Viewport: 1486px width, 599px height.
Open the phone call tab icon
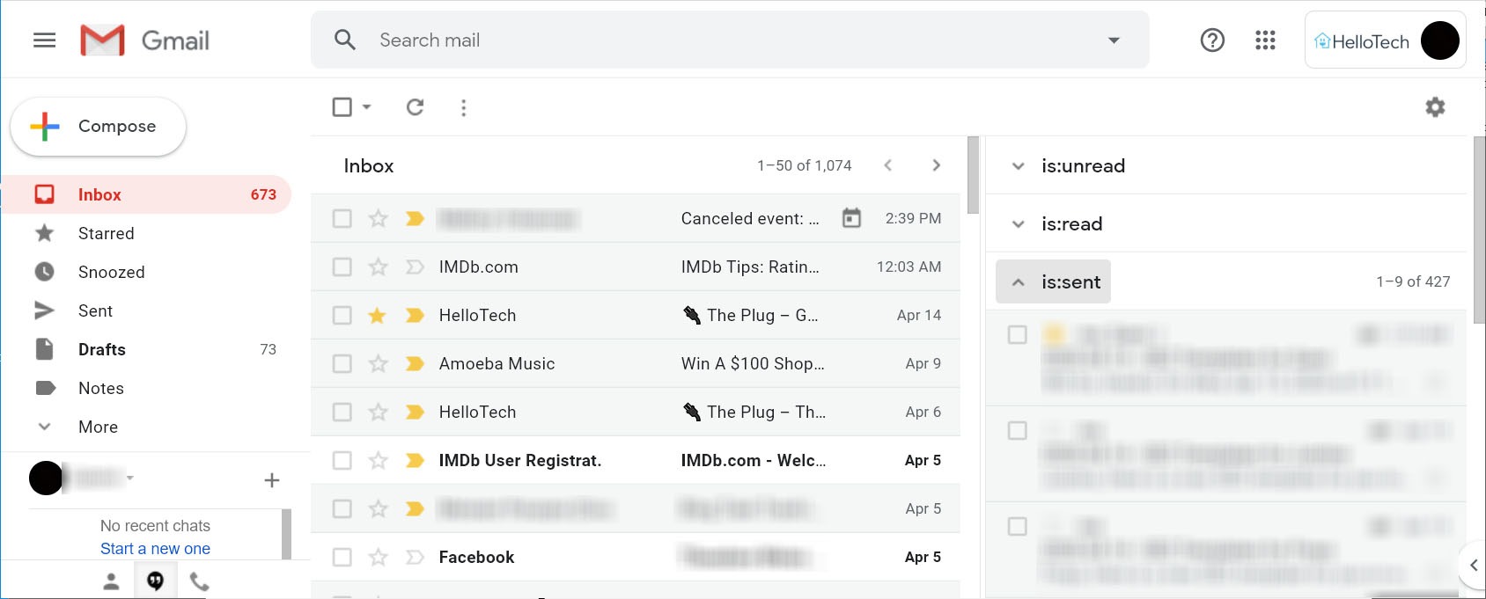coord(200,581)
